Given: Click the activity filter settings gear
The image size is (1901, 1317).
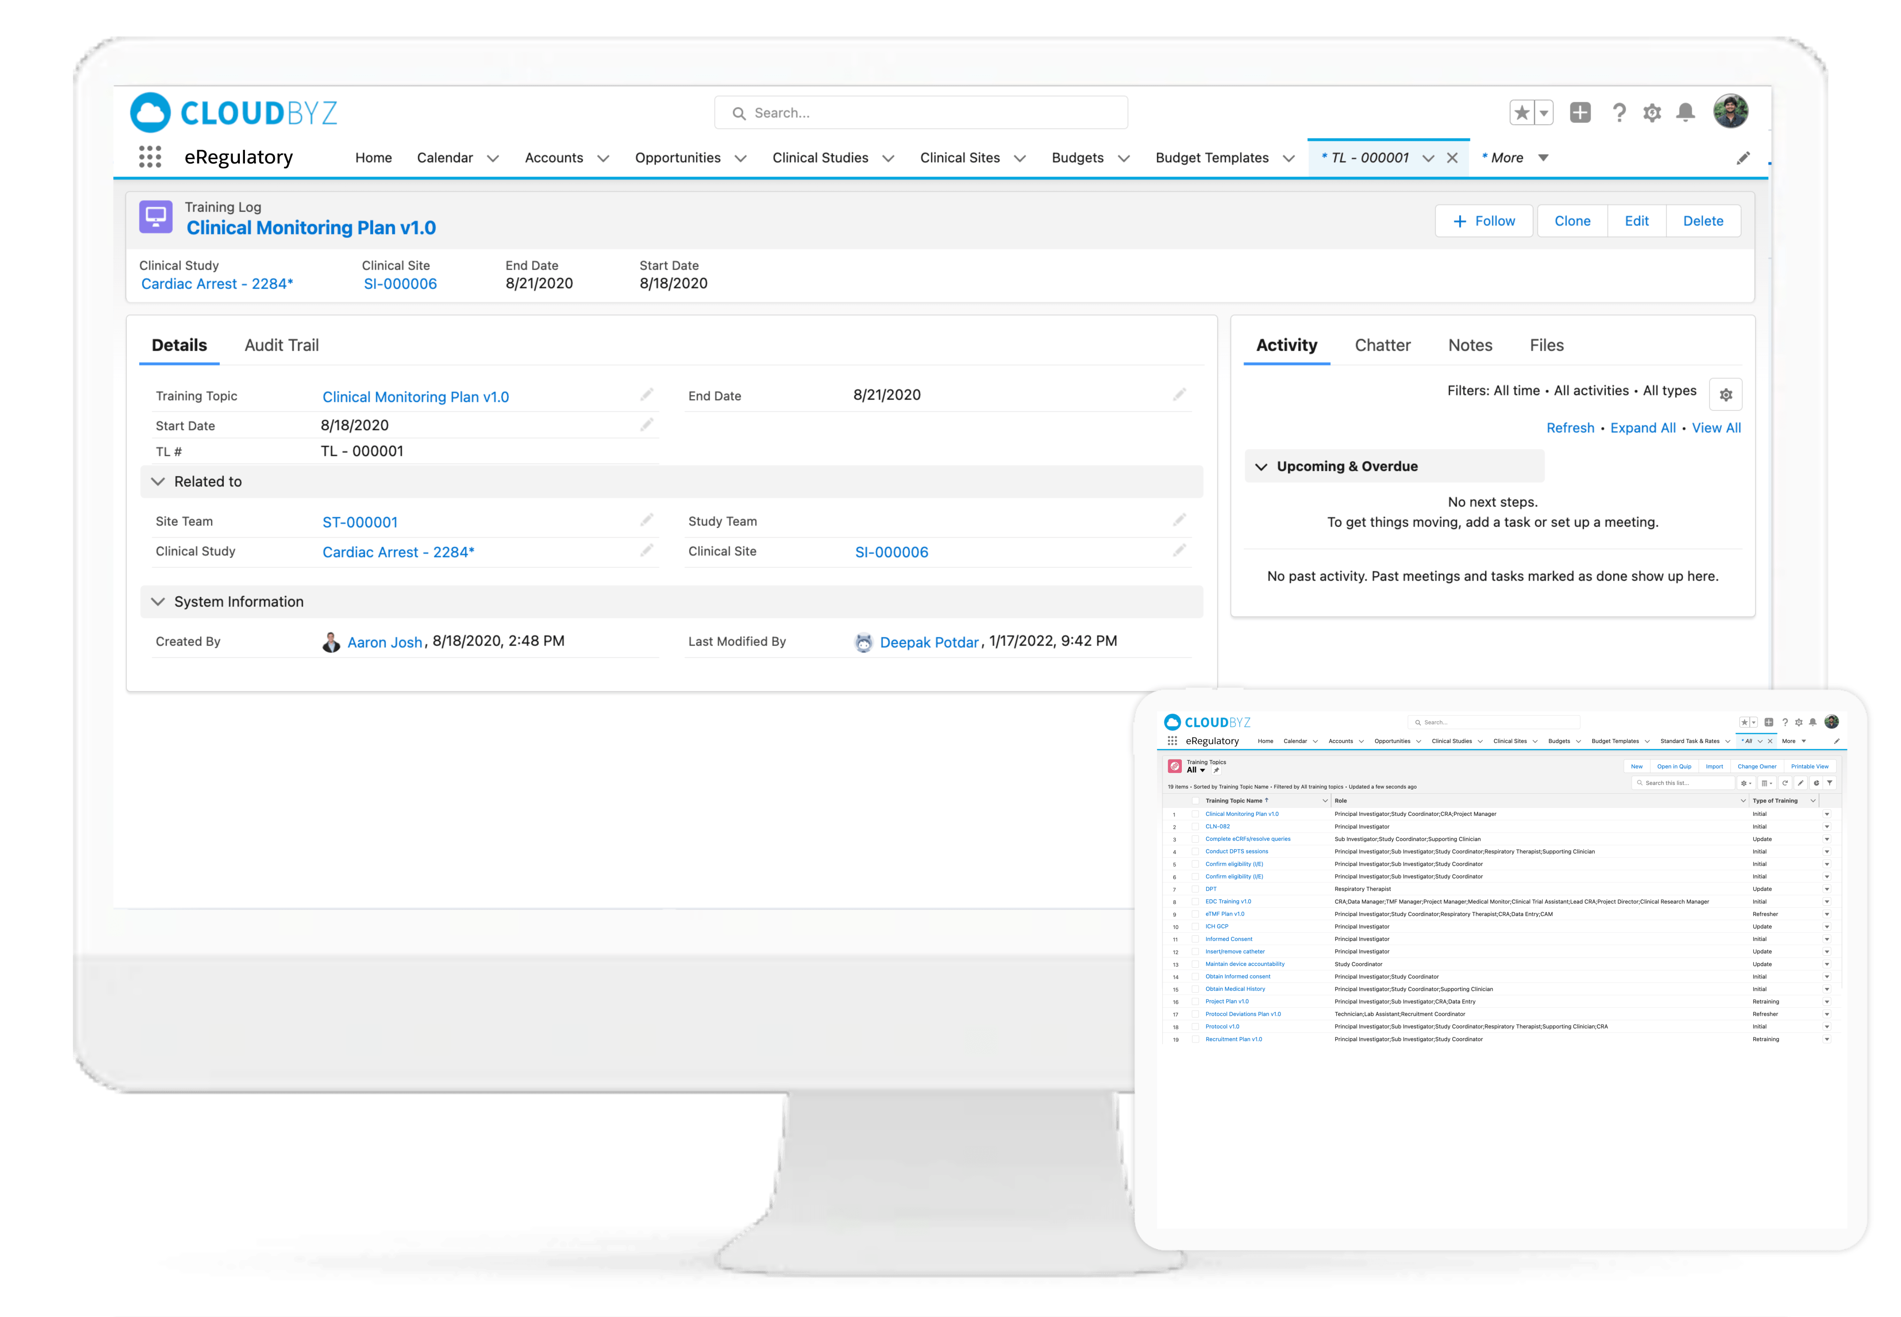Looking at the screenshot, I should pyautogui.click(x=1725, y=395).
